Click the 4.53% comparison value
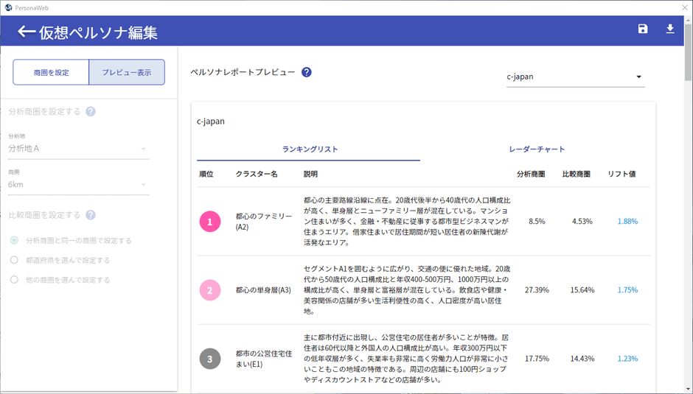The height and width of the screenshot is (394, 693). tap(582, 221)
